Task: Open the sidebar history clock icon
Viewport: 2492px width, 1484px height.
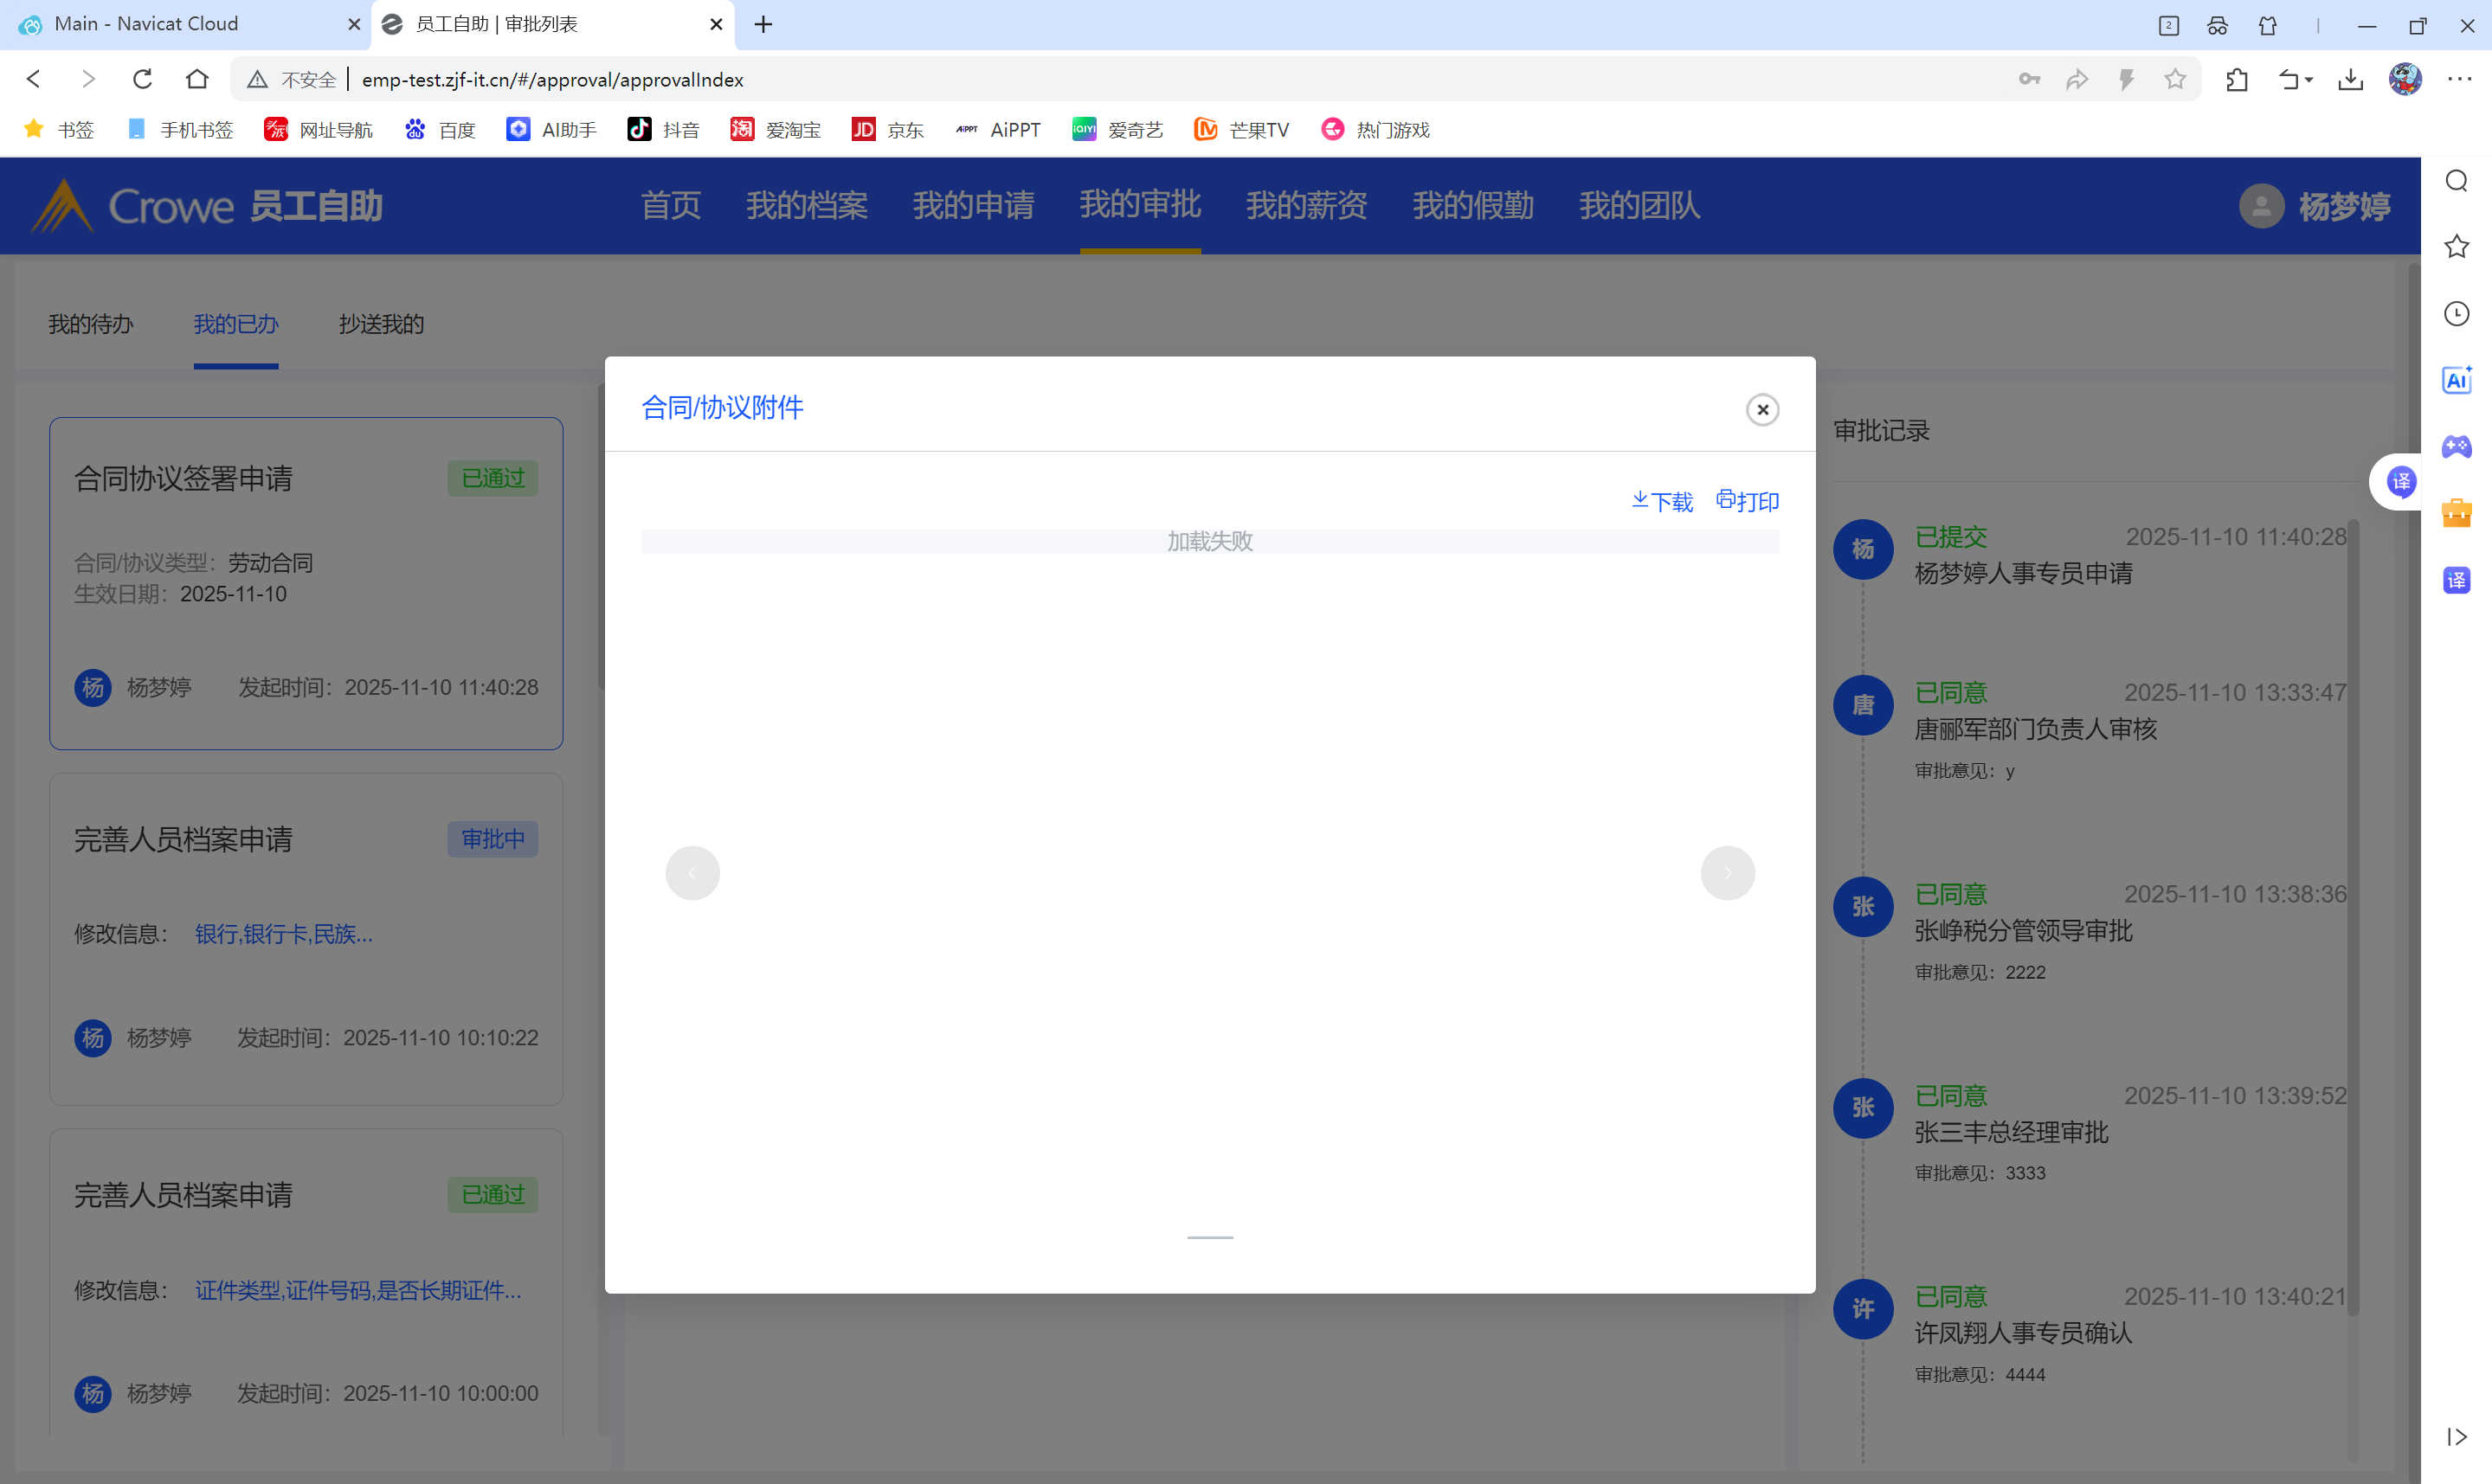Action: 2456,314
